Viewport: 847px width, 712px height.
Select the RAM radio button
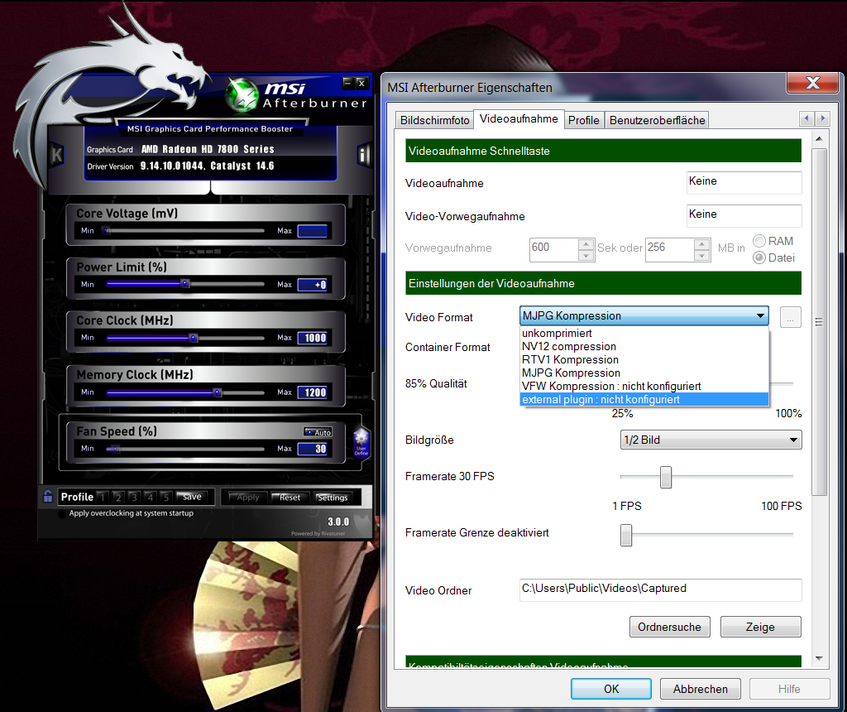759,241
